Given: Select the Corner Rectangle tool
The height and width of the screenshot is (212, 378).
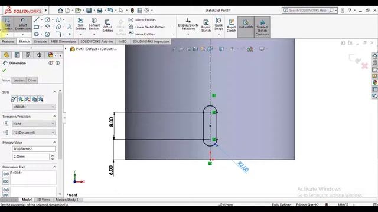Looking at the screenshot, I should (x=37, y=27).
